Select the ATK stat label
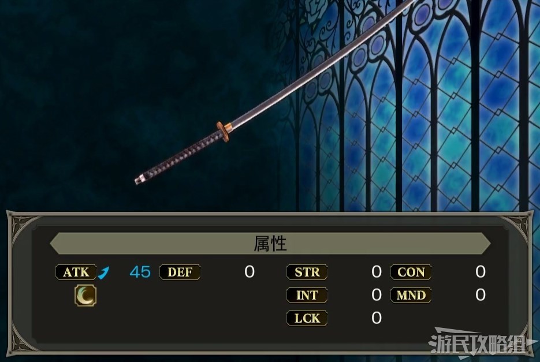This screenshot has width=540, height=362. (x=76, y=272)
